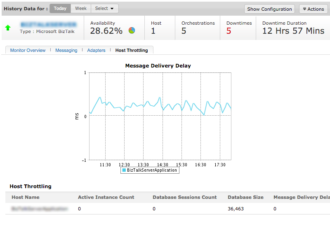Sort by Database Sessions Count column
This screenshot has width=330, height=247.
[x=184, y=197]
